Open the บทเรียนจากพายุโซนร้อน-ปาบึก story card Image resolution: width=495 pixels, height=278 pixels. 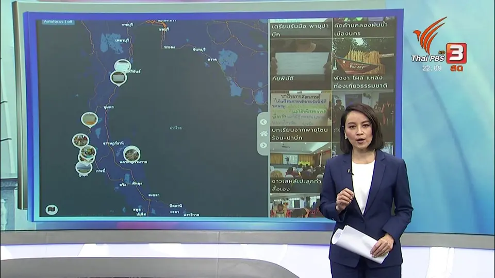(301, 117)
